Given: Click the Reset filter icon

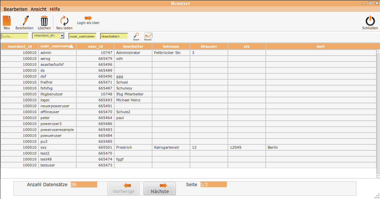Looking at the screenshot, I should pyautogui.click(x=148, y=35).
